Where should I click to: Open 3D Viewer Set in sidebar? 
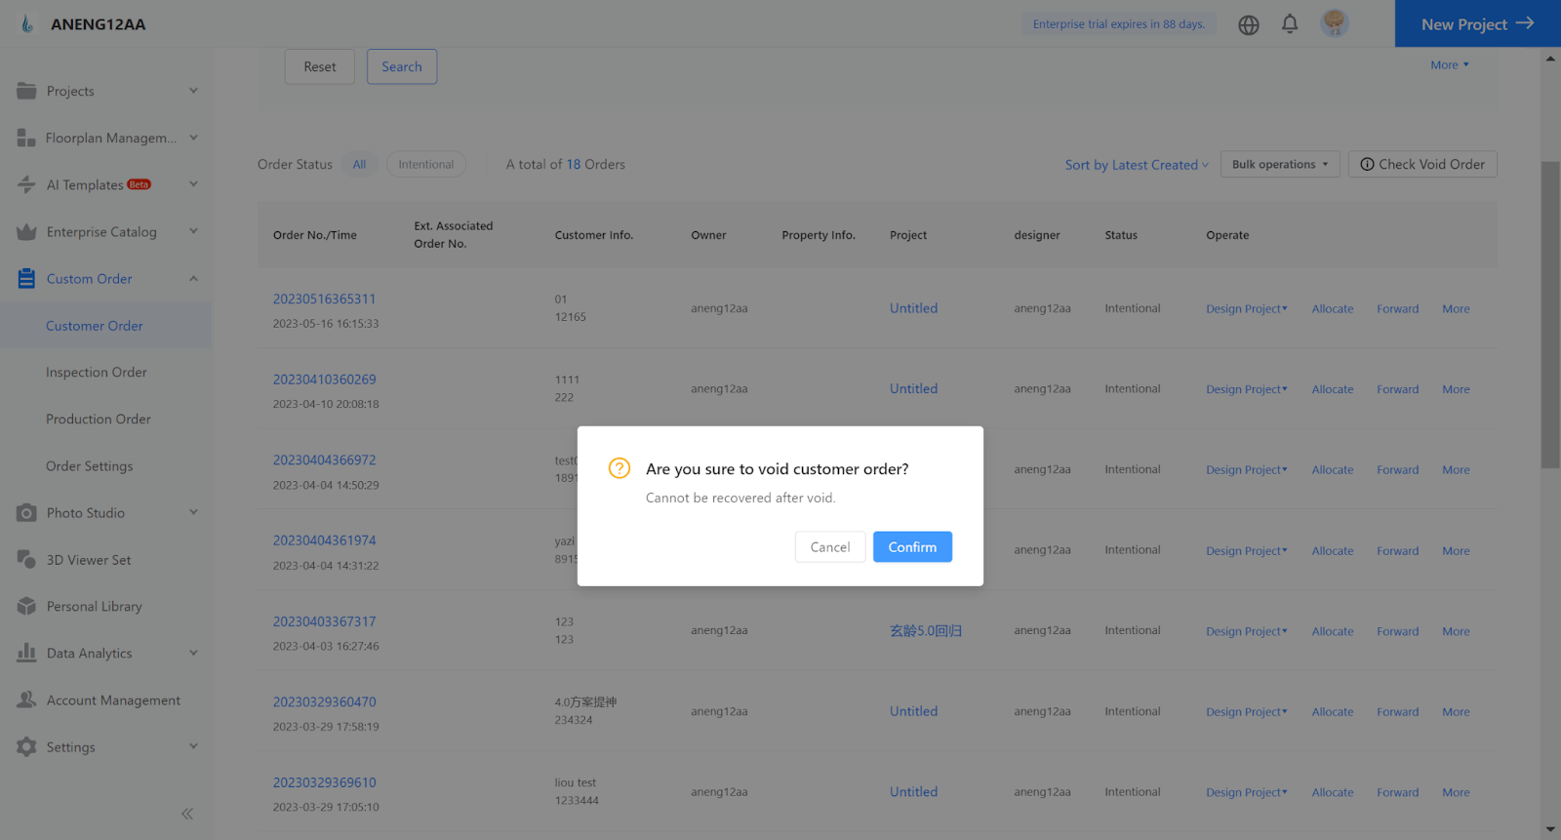pyautogui.click(x=89, y=560)
